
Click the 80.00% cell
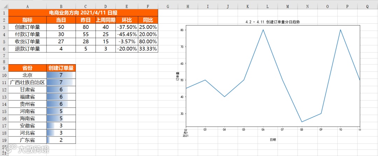[148, 42]
